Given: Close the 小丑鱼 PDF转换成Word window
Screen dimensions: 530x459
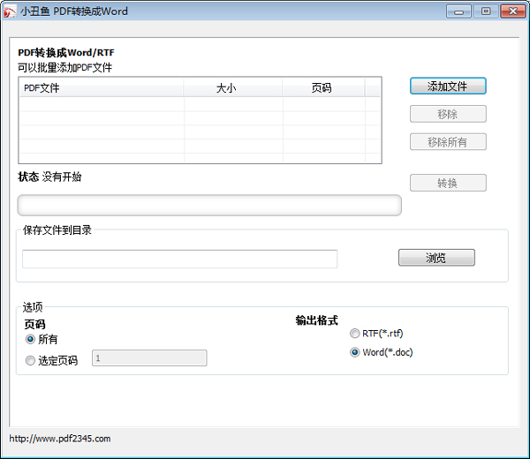Looking at the screenshot, I should pyautogui.click(x=512, y=11).
